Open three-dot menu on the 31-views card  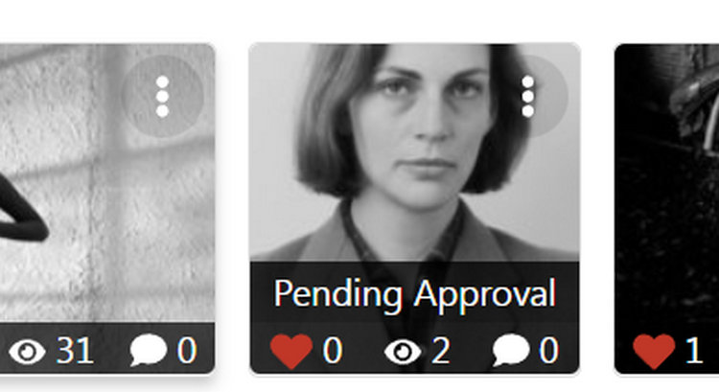pyautogui.click(x=162, y=97)
